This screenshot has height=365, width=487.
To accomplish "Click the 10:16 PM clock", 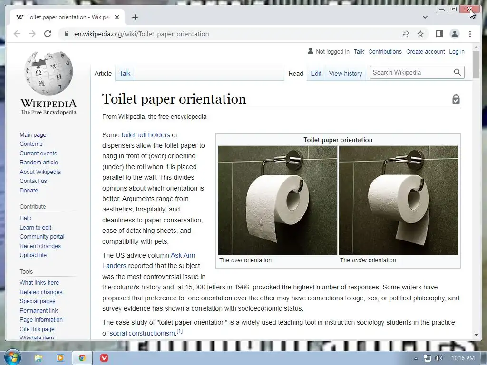I will point(463,358).
